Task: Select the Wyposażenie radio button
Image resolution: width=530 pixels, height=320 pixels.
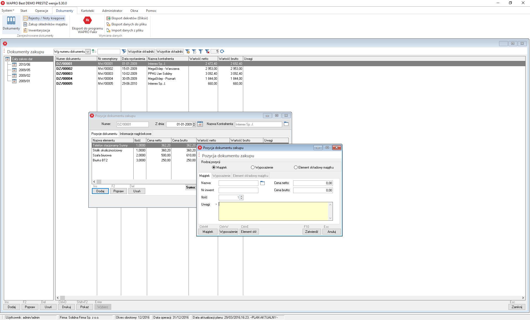Action: 253,167
